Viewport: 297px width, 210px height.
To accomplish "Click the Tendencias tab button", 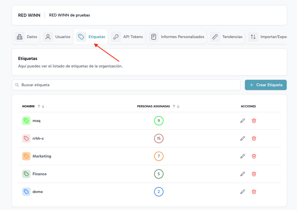I will tap(226, 37).
